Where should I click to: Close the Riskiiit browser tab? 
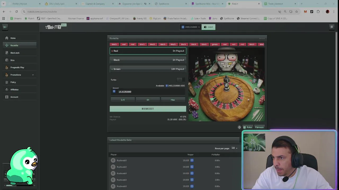[259, 4]
